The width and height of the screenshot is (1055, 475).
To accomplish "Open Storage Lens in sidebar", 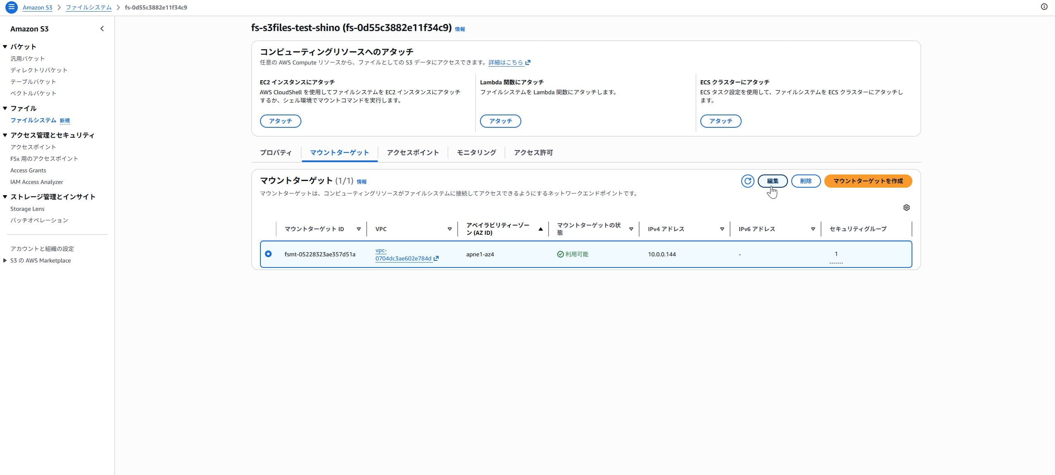I will [x=27, y=209].
